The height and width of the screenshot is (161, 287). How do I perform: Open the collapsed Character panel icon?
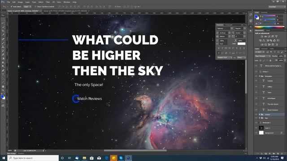[x=251, y=27]
